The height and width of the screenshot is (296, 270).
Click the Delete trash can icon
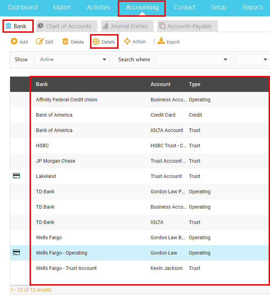65,41
